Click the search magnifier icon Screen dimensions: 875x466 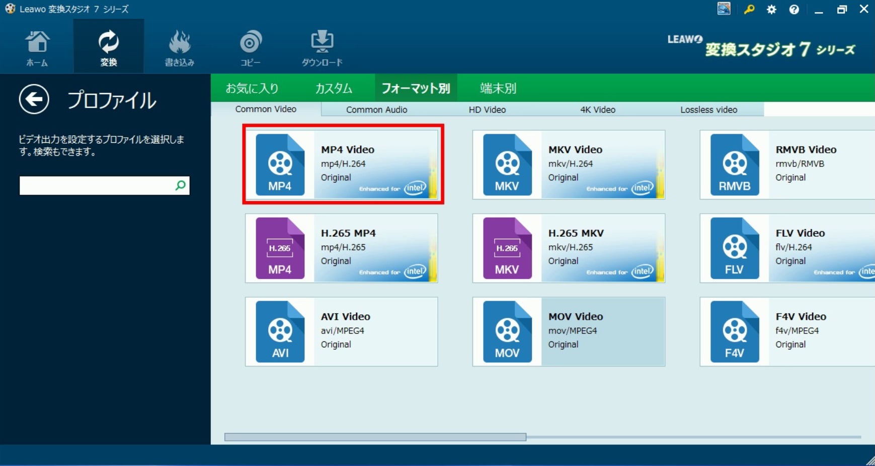pos(180,185)
